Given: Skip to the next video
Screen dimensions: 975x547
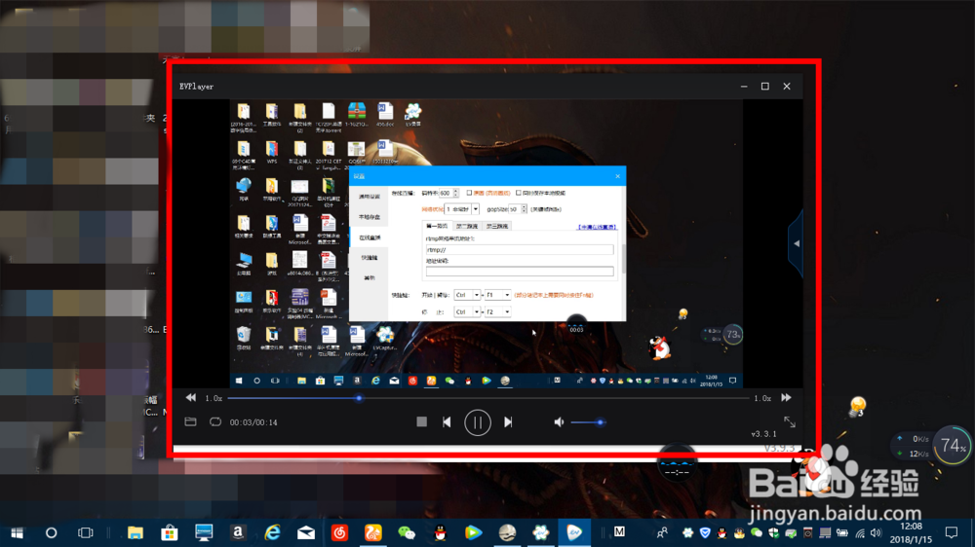Looking at the screenshot, I should 508,422.
